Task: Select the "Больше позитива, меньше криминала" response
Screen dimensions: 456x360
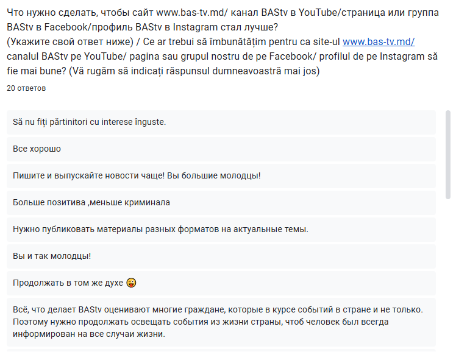Action: click(91, 202)
